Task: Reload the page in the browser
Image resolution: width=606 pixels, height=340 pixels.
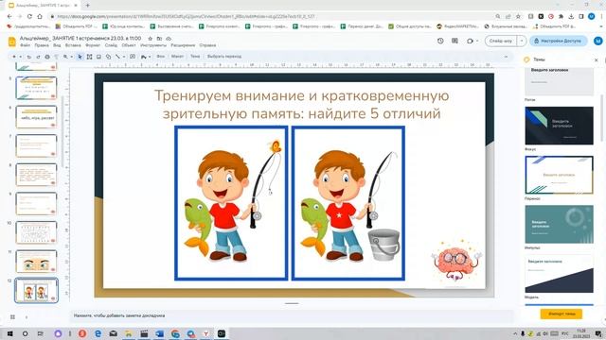Action: pyautogui.click(x=29, y=17)
